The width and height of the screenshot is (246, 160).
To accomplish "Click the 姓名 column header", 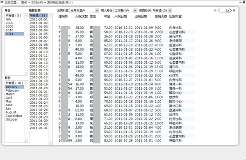I will pos(93,16).
